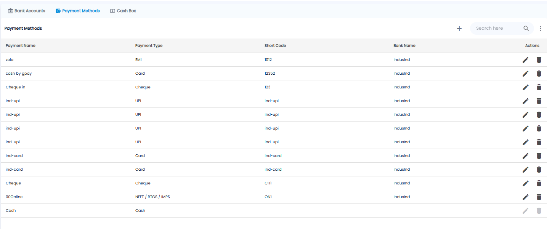Select short code CH1
The image size is (547, 229).
tap(268, 183)
